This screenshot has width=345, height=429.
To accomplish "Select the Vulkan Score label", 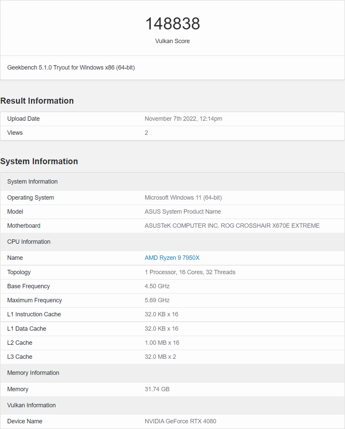I will click(x=172, y=41).
